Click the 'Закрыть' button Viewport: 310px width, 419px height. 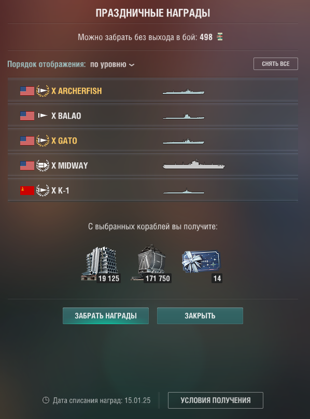pyautogui.click(x=200, y=316)
